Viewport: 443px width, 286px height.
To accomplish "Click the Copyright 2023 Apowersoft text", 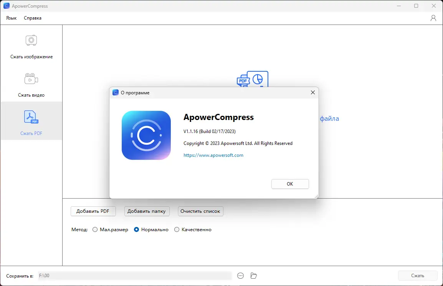I will pyautogui.click(x=238, y=143).
